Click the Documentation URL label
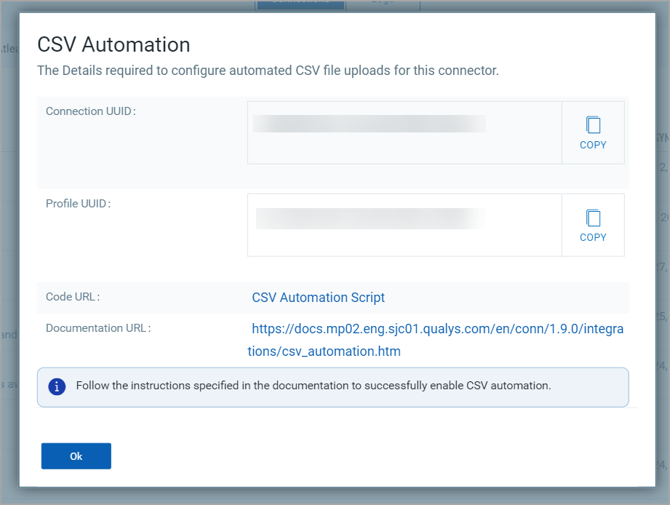The height and width of the screenshot is (505, 670). click(x=98, y=328)
